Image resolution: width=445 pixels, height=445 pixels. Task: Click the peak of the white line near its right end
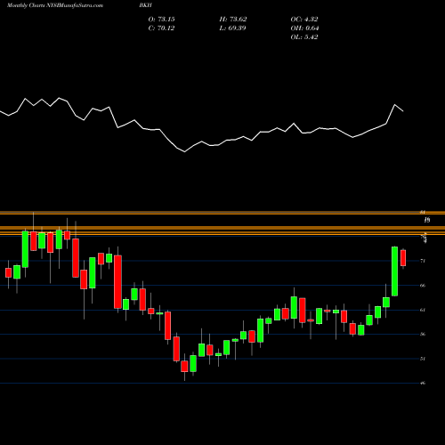coord(395,105)
